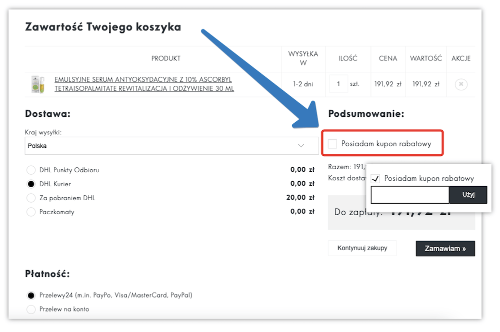The image size is (500, 332).
Task: Click the 'Użyj' coupon apply button
Action: [468, 195]
